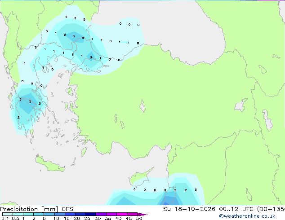Click the date text 'Su 18-10-2026'

tap(189, 209)
